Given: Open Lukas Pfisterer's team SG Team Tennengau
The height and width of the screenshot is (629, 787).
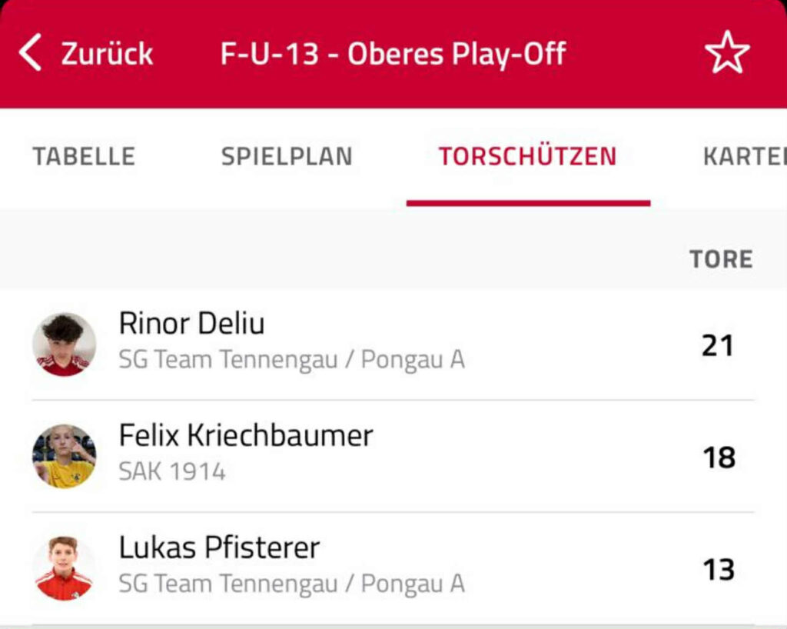Looking at the screenshot, I should [291, 584].
